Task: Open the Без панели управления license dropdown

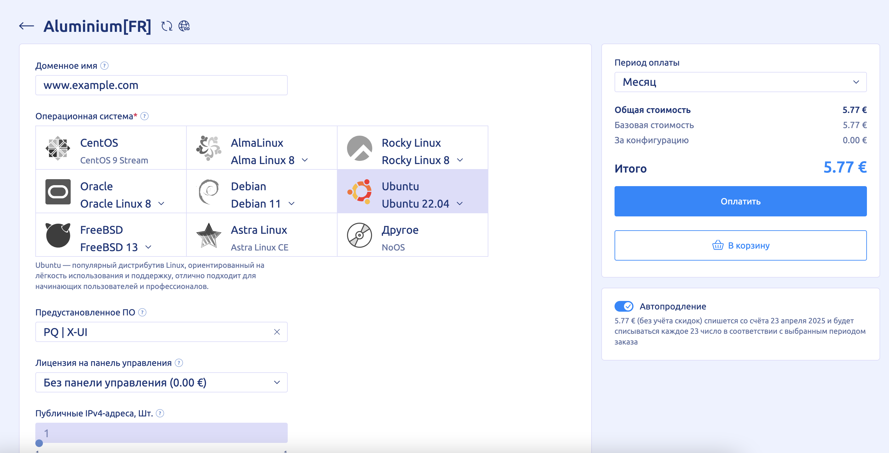Action: click(x=161, y=382)
